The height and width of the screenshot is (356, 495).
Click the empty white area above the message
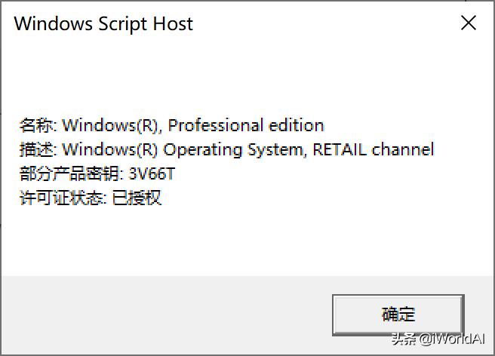[x=246, y=75]
